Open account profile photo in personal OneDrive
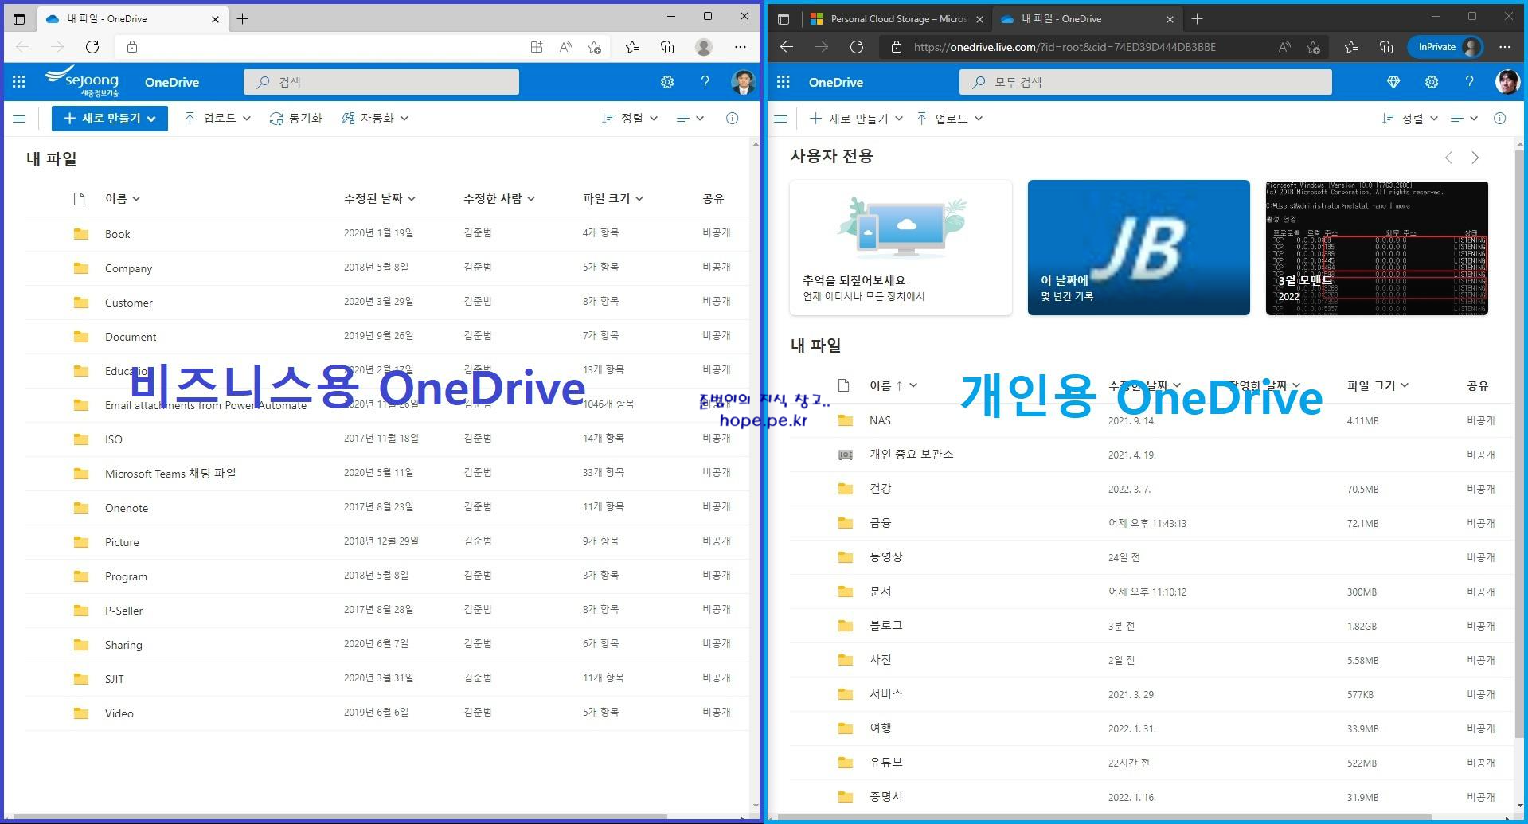This screenshot has width=1528, height=824. tap(1507, 82)
